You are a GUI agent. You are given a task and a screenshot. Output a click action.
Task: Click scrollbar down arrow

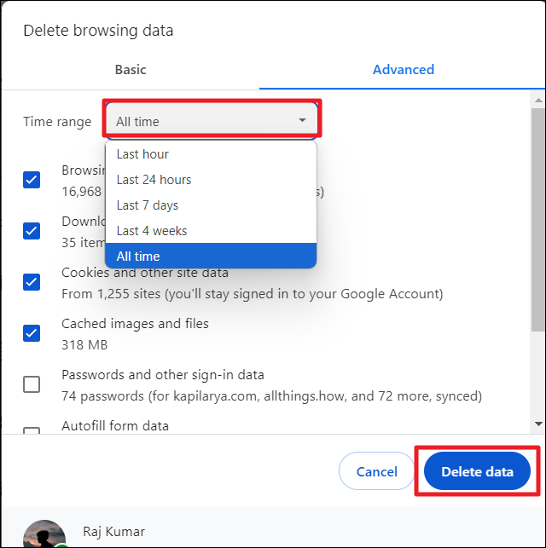point(537,423)
